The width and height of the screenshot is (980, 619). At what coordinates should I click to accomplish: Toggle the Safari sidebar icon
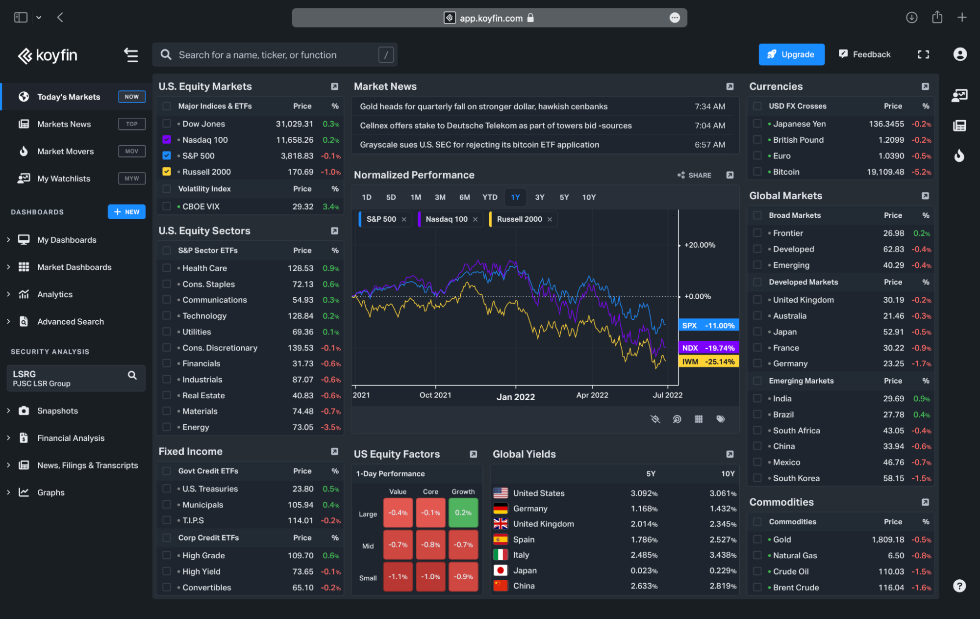pos(21,18)
